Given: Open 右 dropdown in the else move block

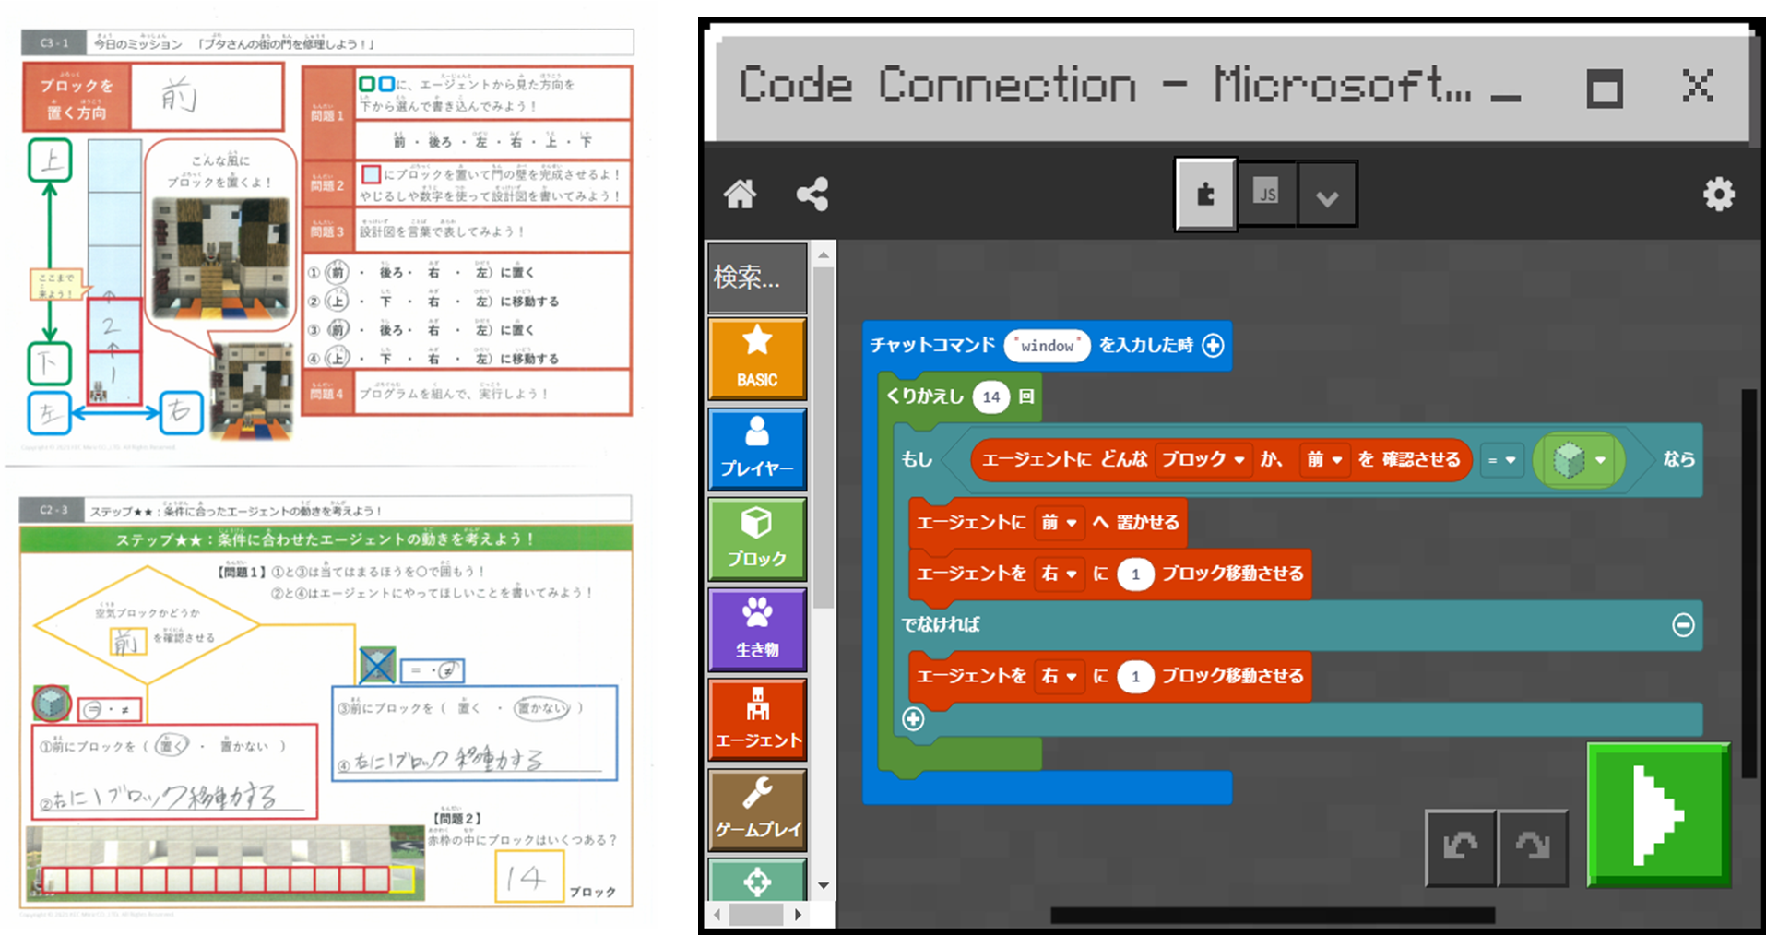Looking at the screenshot, I should [1059, 676].
